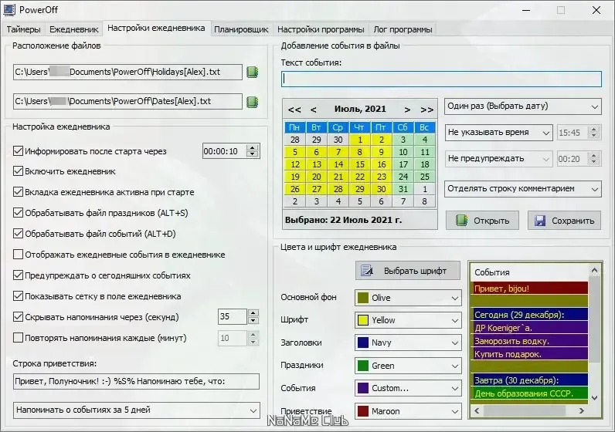Viewport: 615px width, 432px height.
Task: Browse for the Dates[Alex].txt file via the book icon
Action: click(252, 102)
